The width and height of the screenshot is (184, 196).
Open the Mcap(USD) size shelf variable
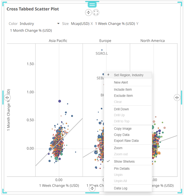80,24
